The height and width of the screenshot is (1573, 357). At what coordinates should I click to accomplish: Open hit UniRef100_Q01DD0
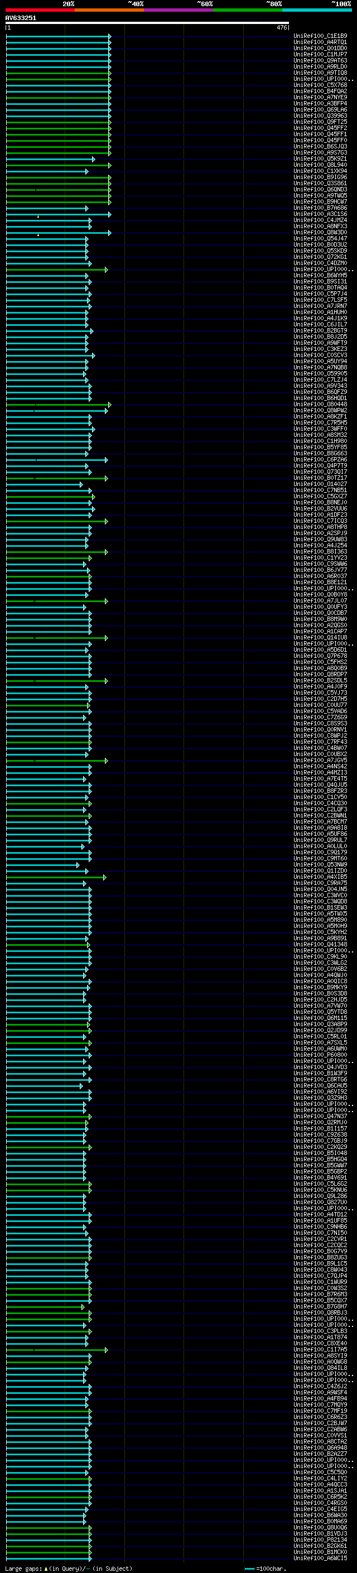pos(320,48)
